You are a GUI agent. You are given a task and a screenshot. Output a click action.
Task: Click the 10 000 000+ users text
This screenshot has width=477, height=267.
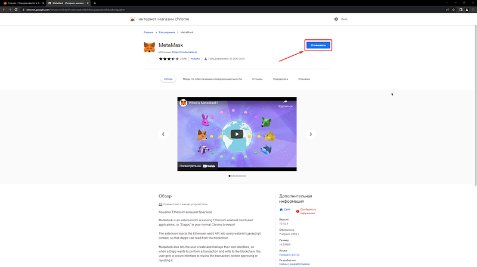(227, 59)
